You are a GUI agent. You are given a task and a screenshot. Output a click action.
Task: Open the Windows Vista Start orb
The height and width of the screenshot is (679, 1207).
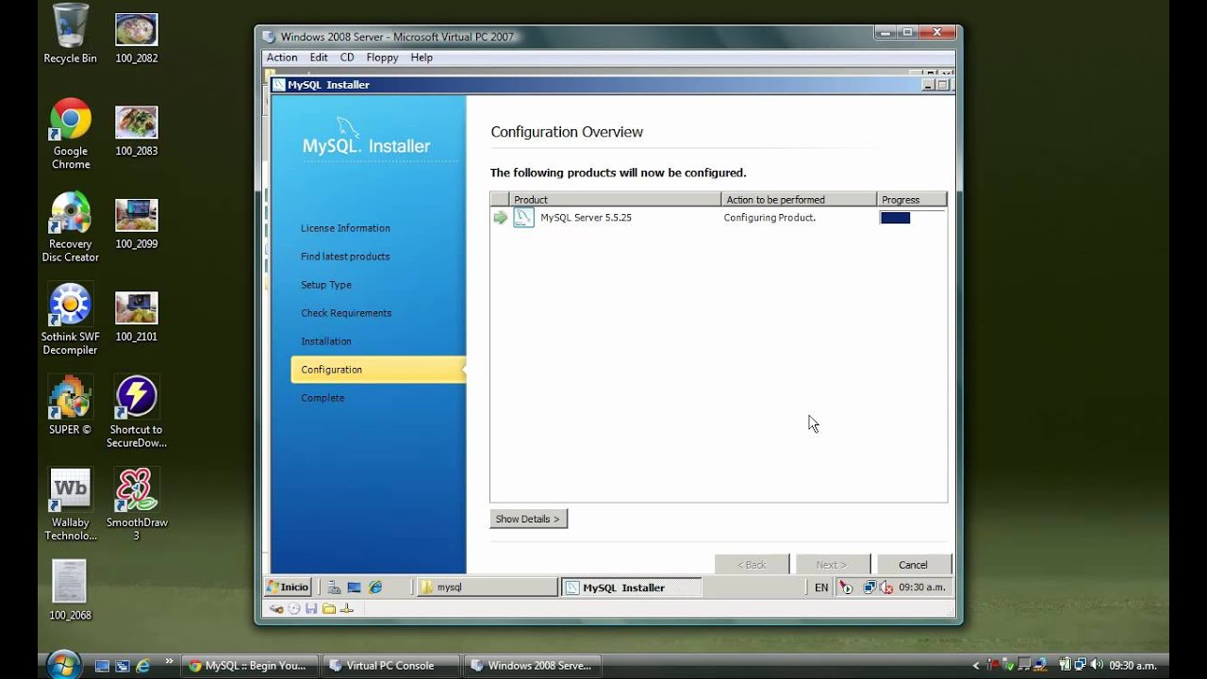point(63,665)
